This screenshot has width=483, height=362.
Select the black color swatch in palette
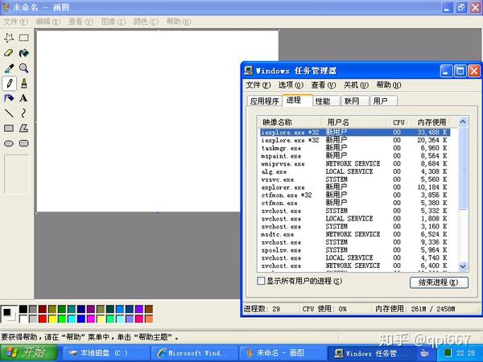pyautogui.click(x=23, y=309)
